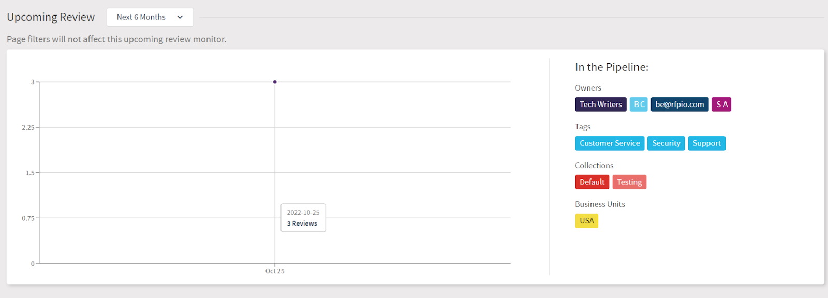Screen dimensions: 828x298
Task: Choose the Support tag
Action: point(706,143)
